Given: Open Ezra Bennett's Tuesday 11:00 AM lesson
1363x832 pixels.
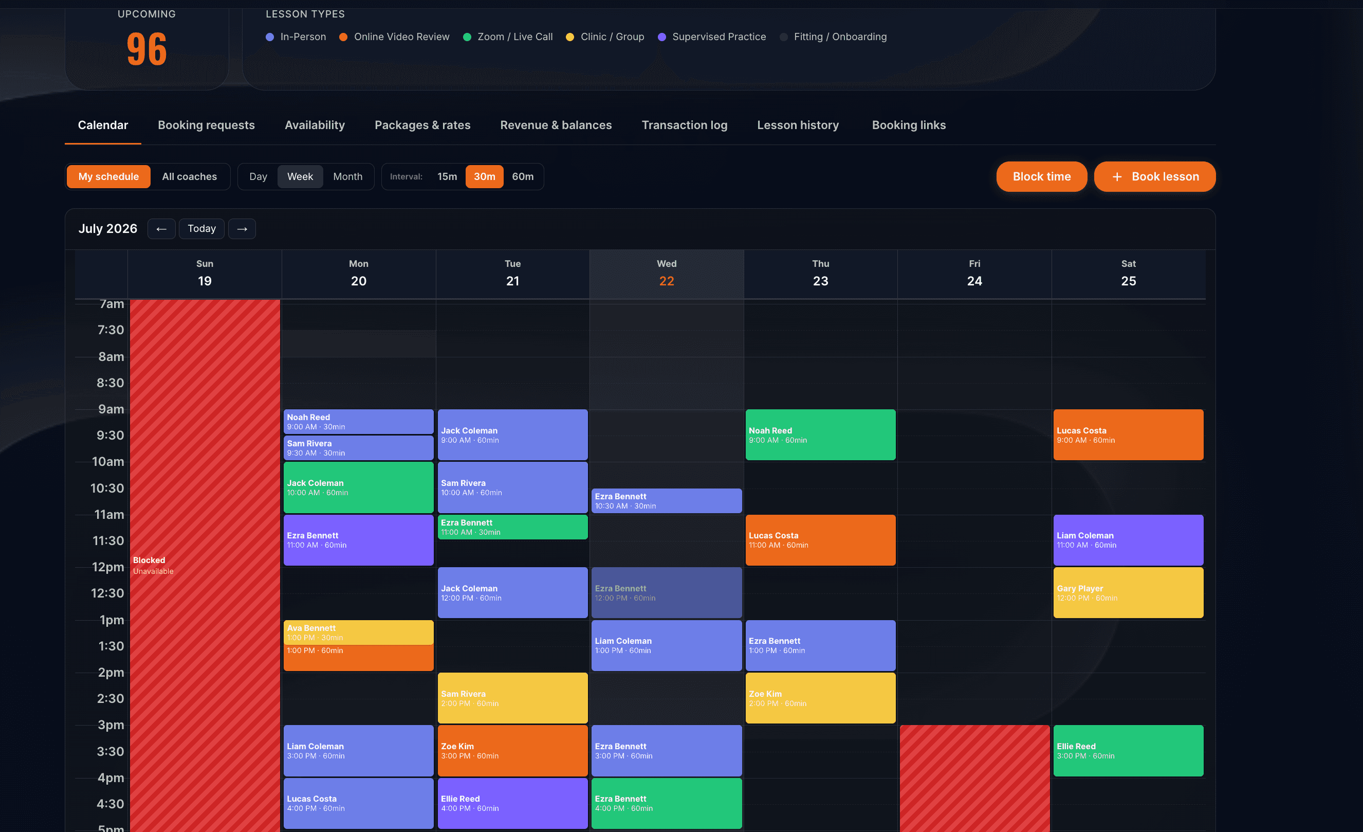Looking at the screenshot, I should point(512,527).
